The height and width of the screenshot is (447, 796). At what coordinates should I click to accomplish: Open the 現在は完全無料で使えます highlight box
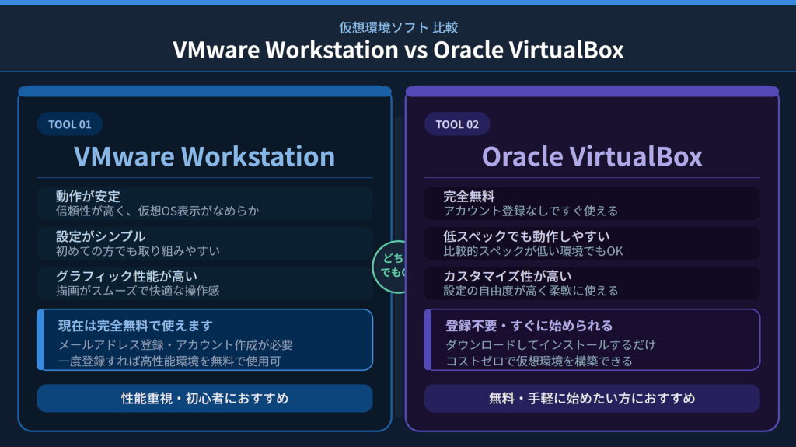[x=204, y=340]
